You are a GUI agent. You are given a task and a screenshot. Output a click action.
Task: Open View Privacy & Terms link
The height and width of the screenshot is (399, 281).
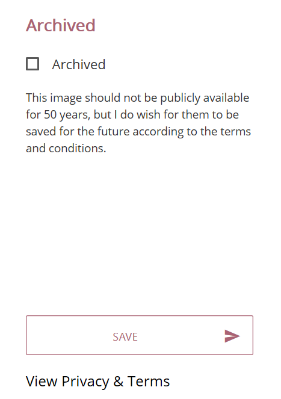click(x=97, y=381)
